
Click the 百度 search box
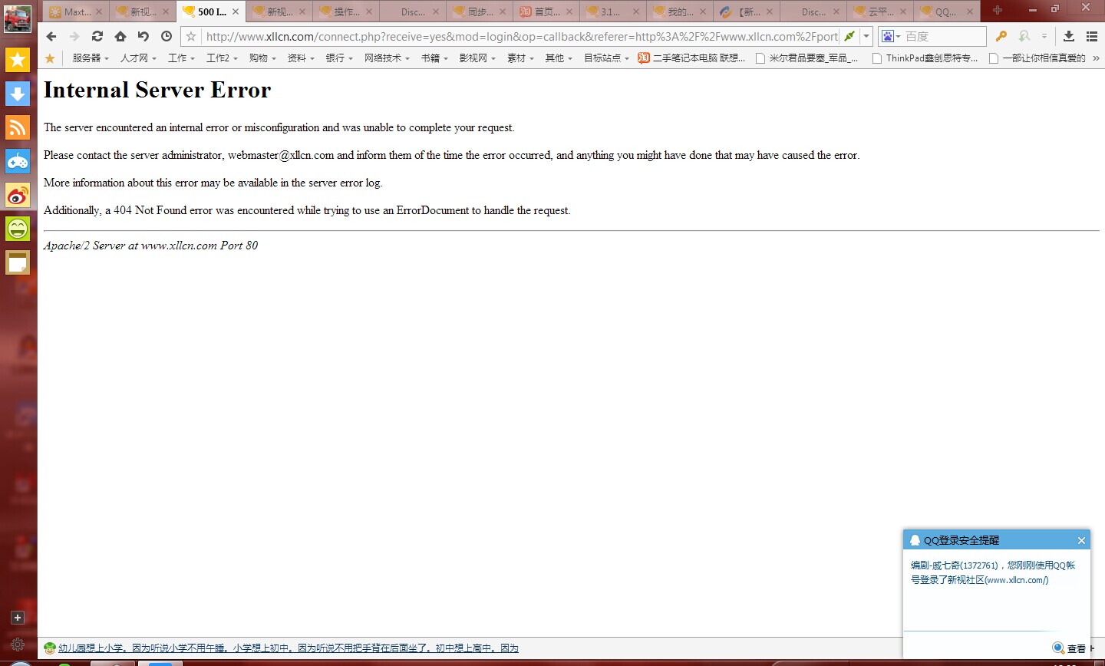pos(944,36)
